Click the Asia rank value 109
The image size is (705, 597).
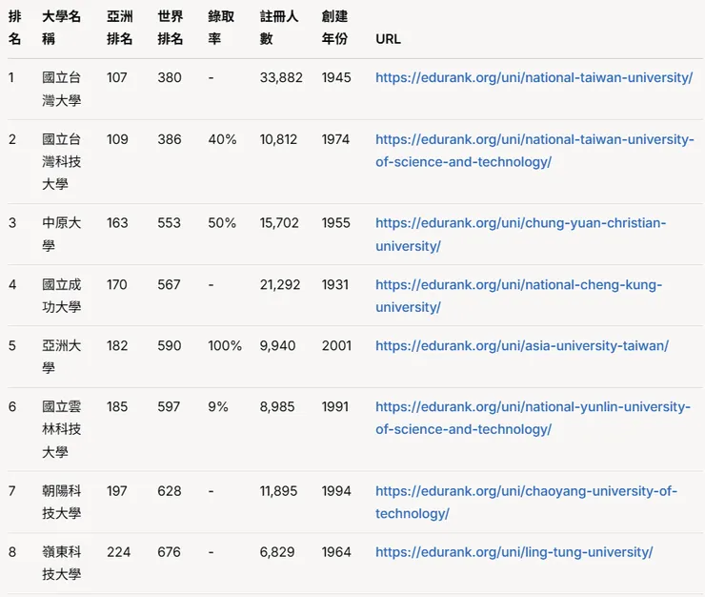click(117, 139)
